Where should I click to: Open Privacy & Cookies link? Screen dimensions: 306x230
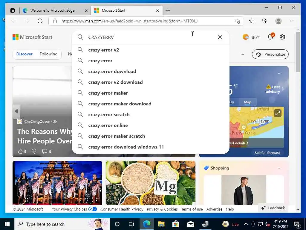point(162,209)
